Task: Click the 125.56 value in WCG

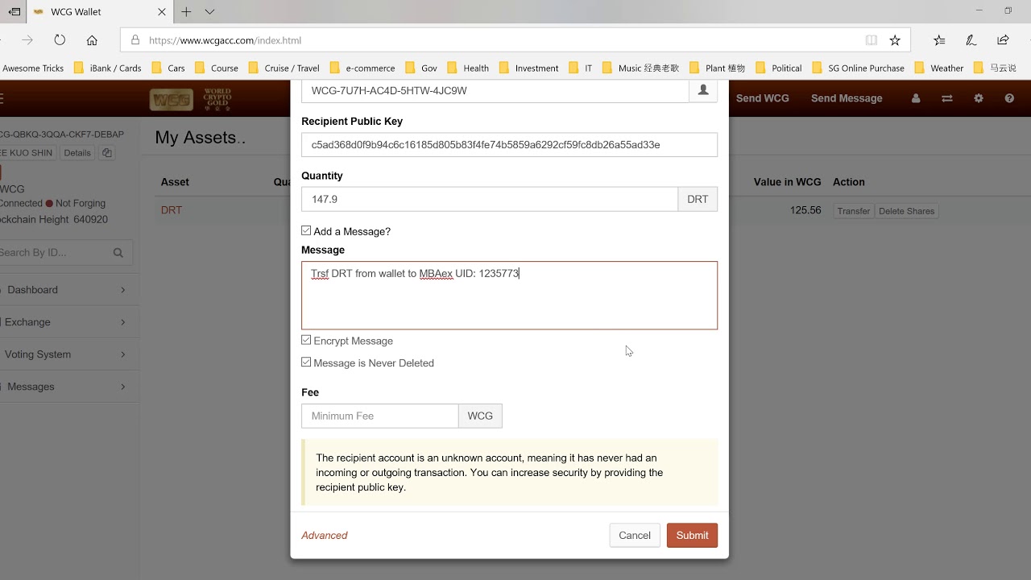Action: point(805,210)
